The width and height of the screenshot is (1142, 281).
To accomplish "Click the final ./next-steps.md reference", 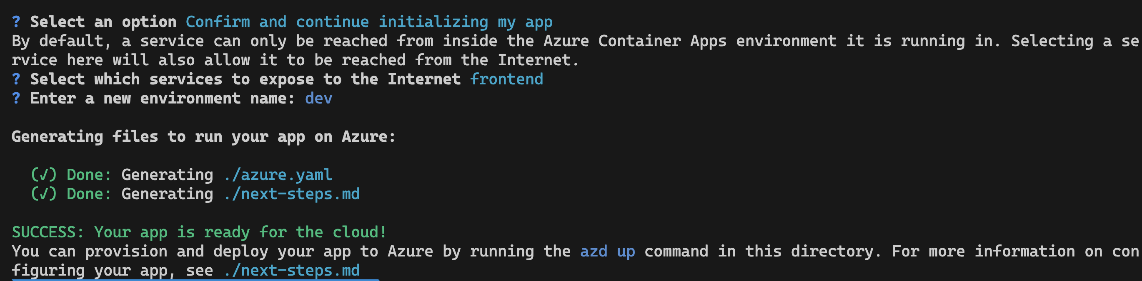I will click(292, 270).
